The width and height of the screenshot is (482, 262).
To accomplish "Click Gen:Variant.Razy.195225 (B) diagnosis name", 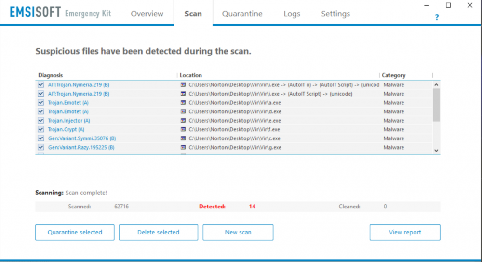I will [81, 147].
